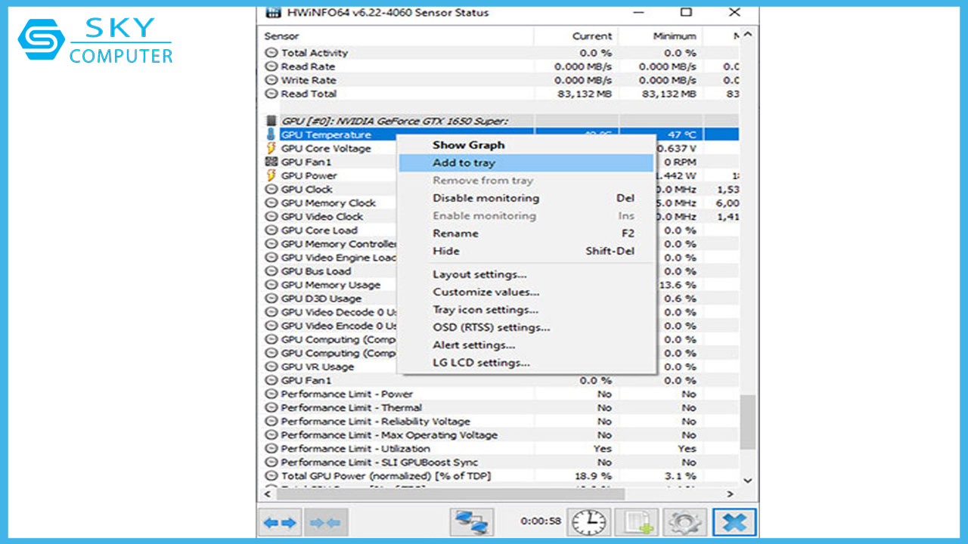Image resolution: width=968 pixels, height=544 pixels.
Task: Click the thermometer icon beside GPU Temperature
Action: click(271, 134)
